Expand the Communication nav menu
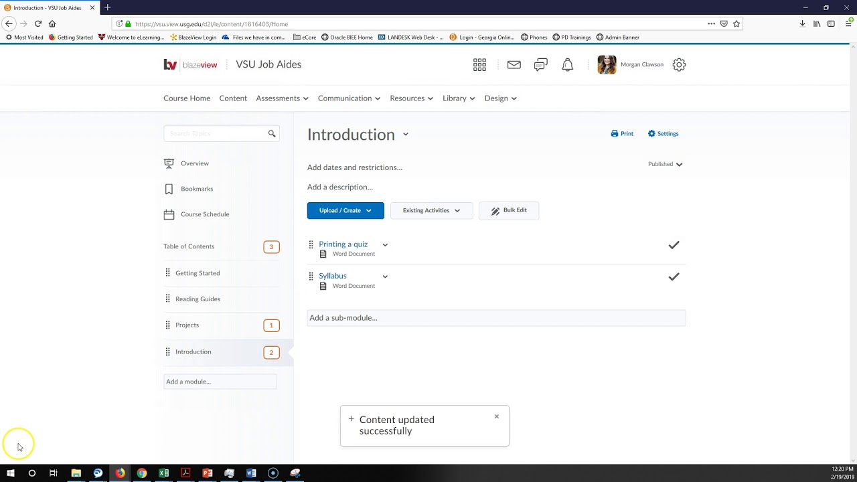This screenshot has height=482, width=857. [349, 98]
